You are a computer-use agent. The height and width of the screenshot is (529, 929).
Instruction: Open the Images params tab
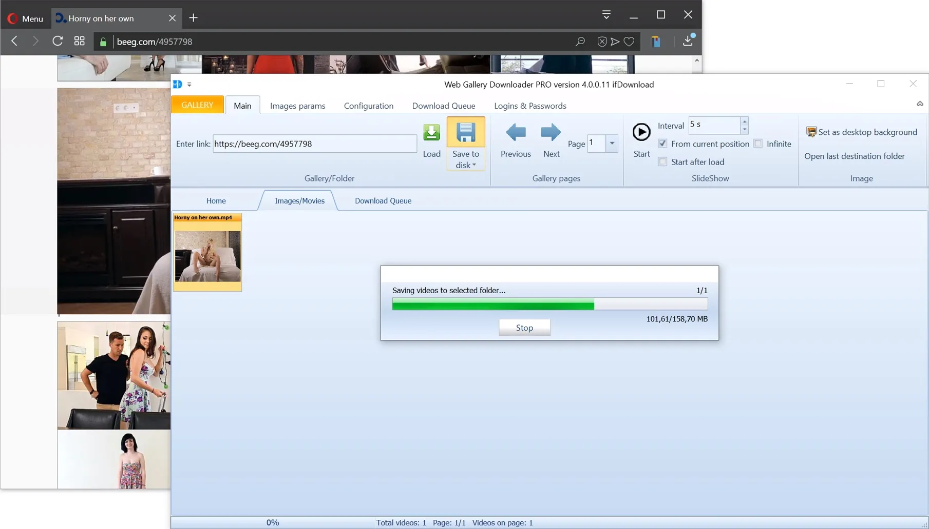[297, 106]
